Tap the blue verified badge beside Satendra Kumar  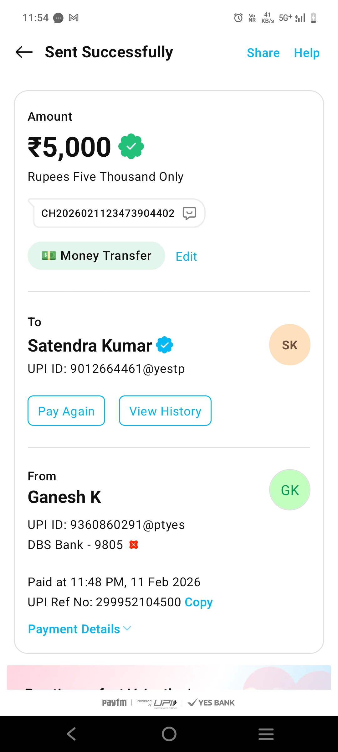point(165,345)
